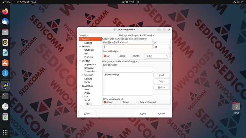Open Colours settings category

coord(88,79)
